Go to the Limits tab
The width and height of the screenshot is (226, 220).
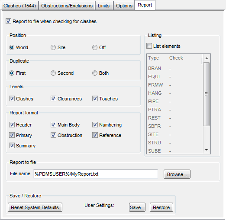pyautogui.click(x=104, y=6)
